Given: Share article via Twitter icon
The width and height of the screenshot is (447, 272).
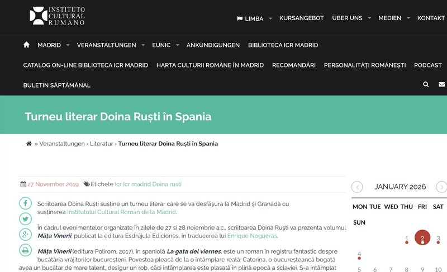Looking at the screenshot, I should pyautogui.click(x=26, y=219).
